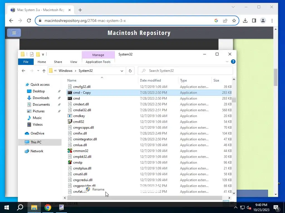285x213 pixels.
Task: Click Chrome icon in the taskbar
Action: tap(48, 207)
